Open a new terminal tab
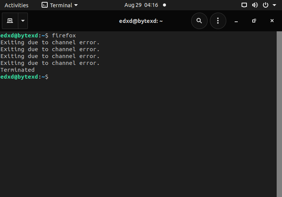The image size is (282, 197). click(10, 21)
